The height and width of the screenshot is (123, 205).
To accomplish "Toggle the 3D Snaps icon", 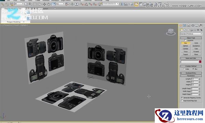I will coord(82,4).
